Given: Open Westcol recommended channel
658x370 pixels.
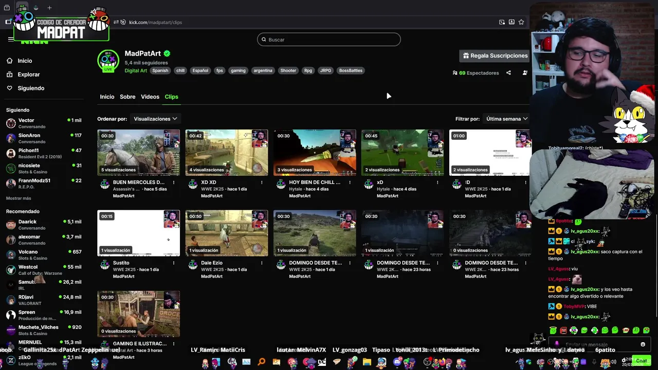Looking at the screenshot, I should (44, 270).
